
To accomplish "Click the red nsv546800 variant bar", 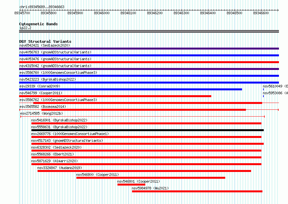I will coord(151,178).
